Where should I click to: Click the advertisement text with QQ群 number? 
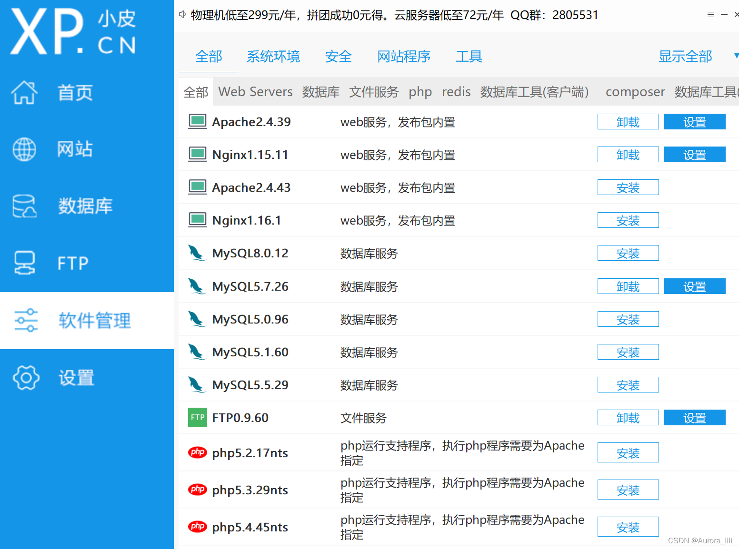(x=394, y=15)
